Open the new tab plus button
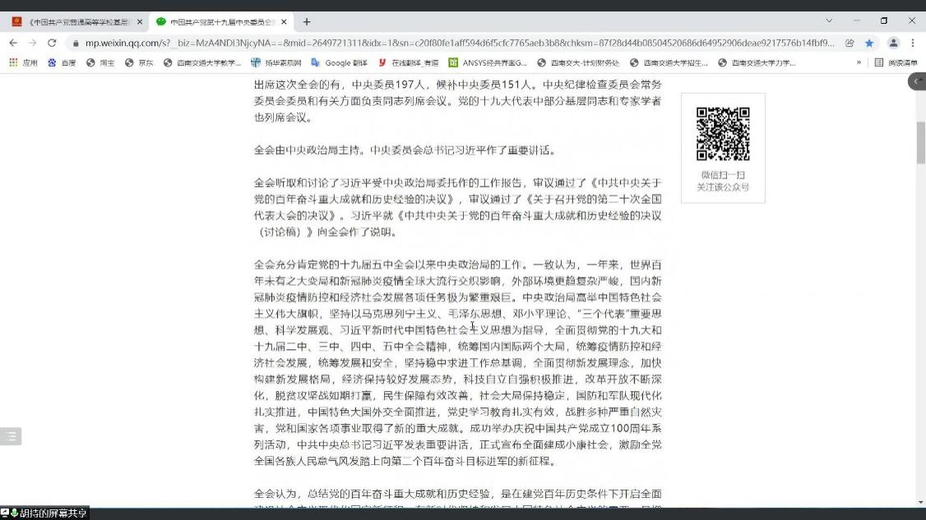Screen dimensions: 926x520 click(307, 21)
